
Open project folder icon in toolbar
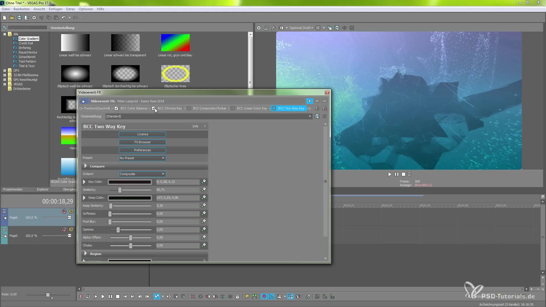point(12,18)
